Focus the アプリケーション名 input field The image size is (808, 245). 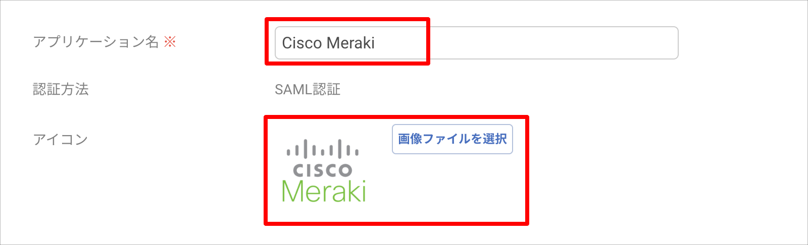click(x=476, y=43)
